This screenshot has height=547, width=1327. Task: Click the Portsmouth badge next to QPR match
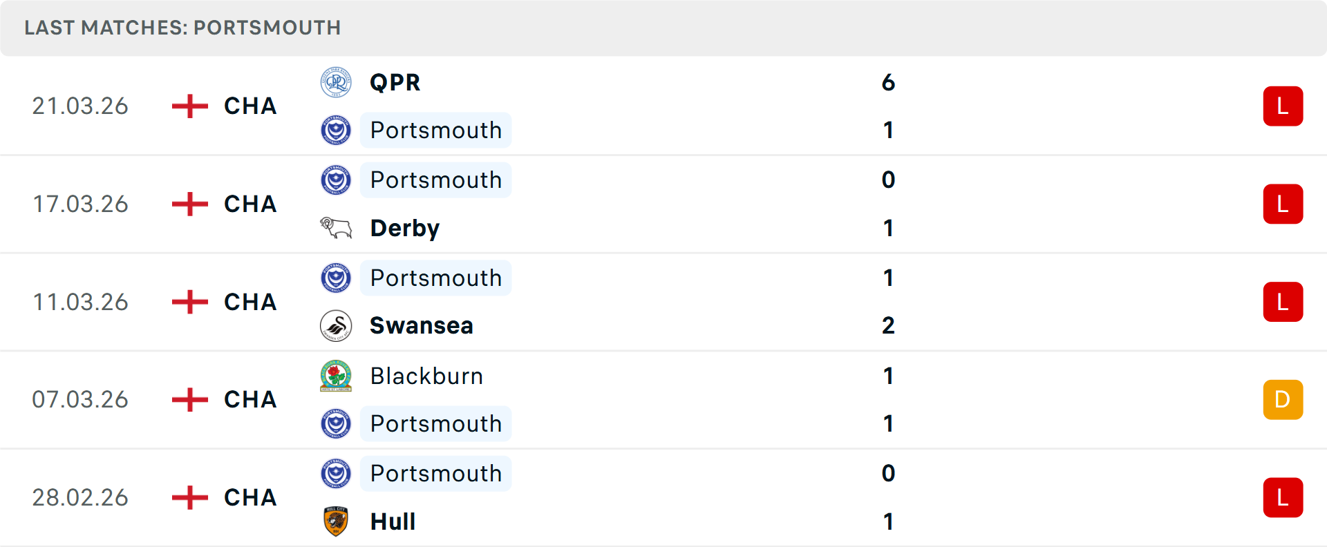point(337,130)
